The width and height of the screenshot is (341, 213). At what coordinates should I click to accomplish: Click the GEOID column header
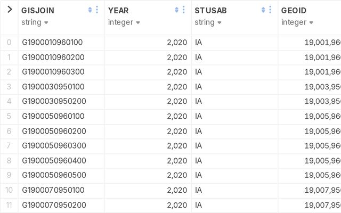pyautogui.click(x=294, y=10)
